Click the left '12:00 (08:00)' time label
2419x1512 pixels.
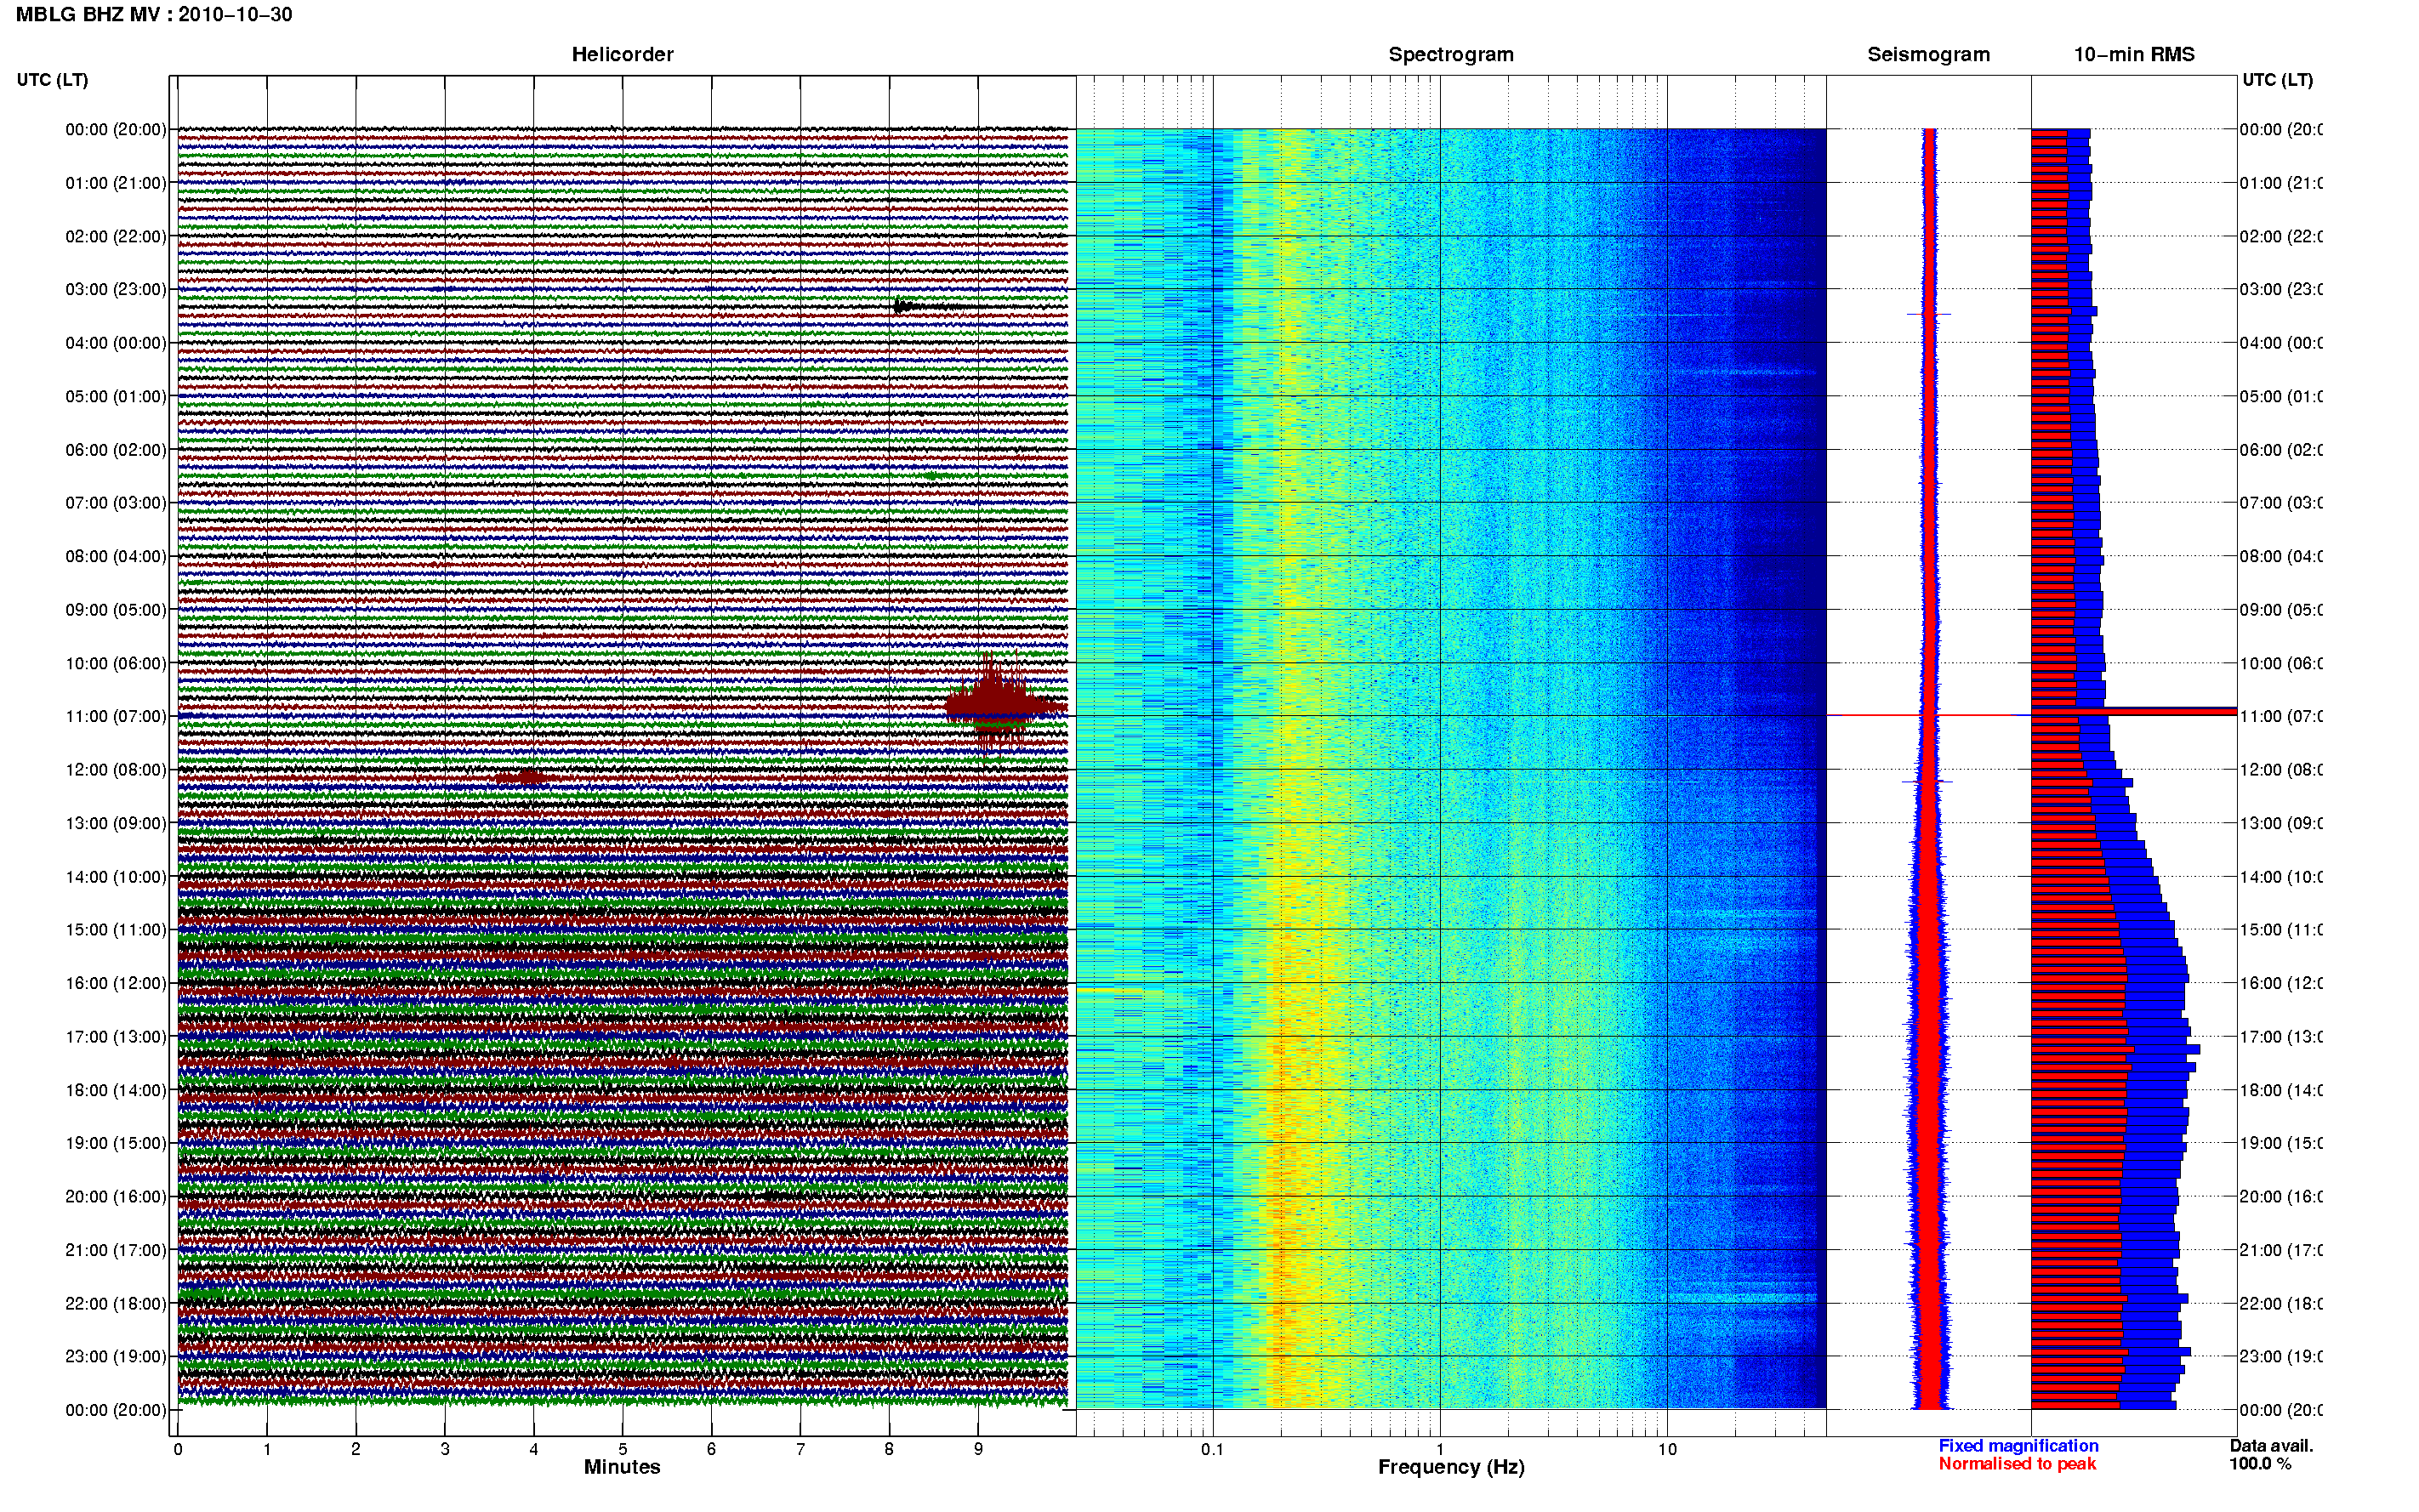point(116,770)
